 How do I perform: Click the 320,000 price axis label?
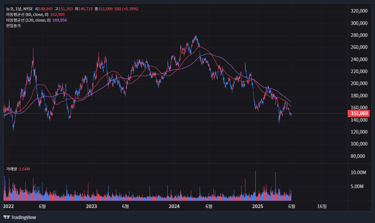[x=359, y=11]
